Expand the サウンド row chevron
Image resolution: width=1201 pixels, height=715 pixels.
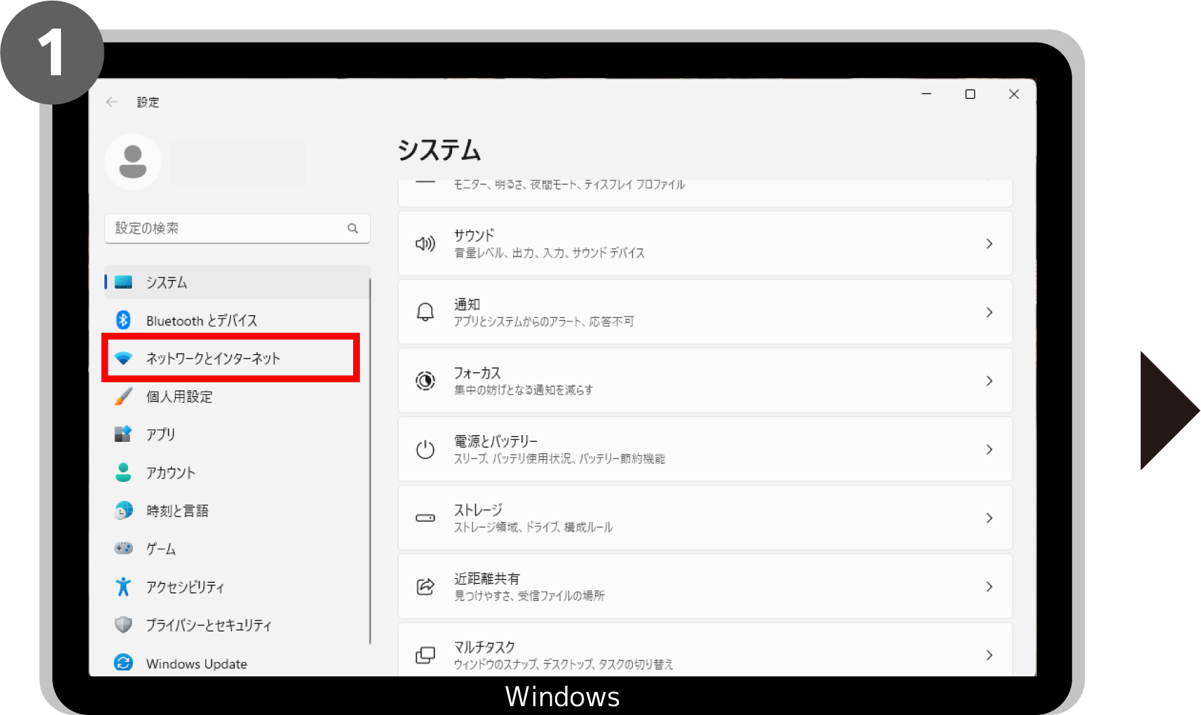(x=989, y=244)
